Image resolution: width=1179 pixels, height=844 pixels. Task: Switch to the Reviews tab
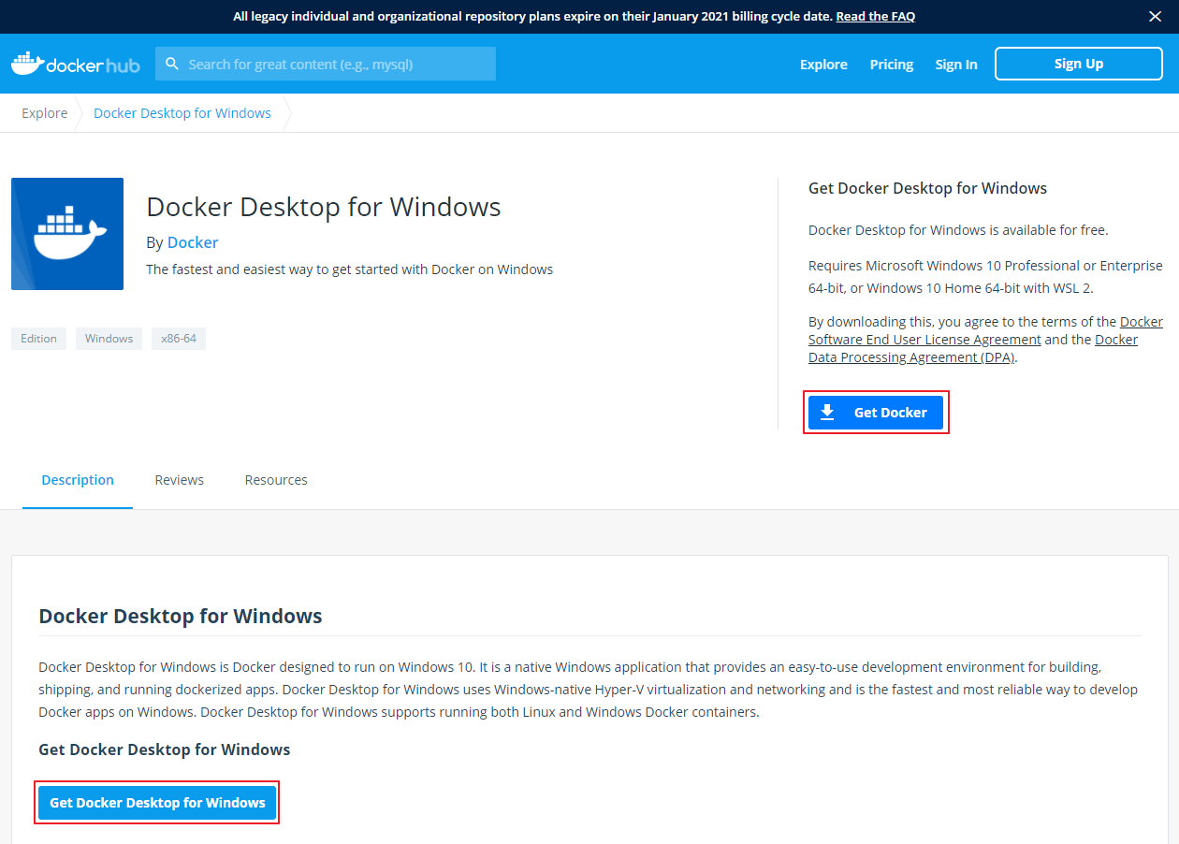click(x=179, y=479)
